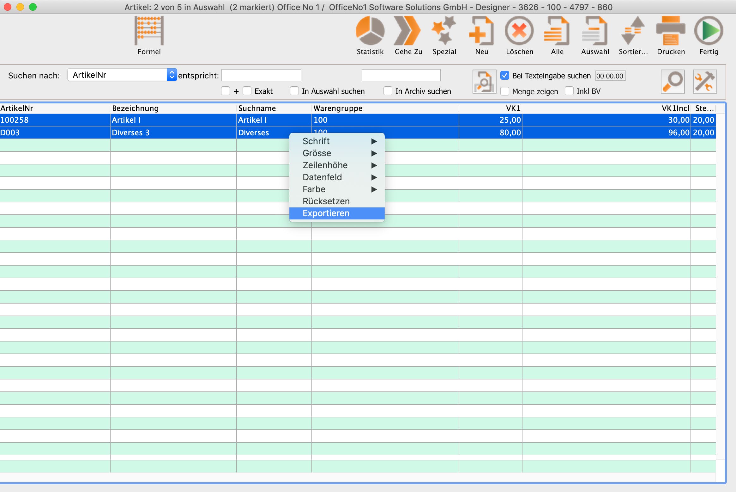
Task: Toggle Bei Texteingabe suchen checkbox
Action: coord(505,76)
